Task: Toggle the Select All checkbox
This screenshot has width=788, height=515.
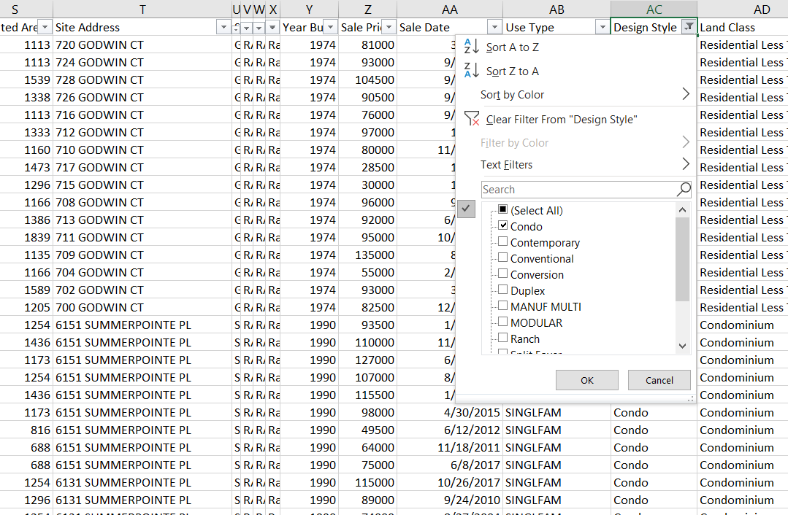Action: pyautogui.click(x=502, y=209)
